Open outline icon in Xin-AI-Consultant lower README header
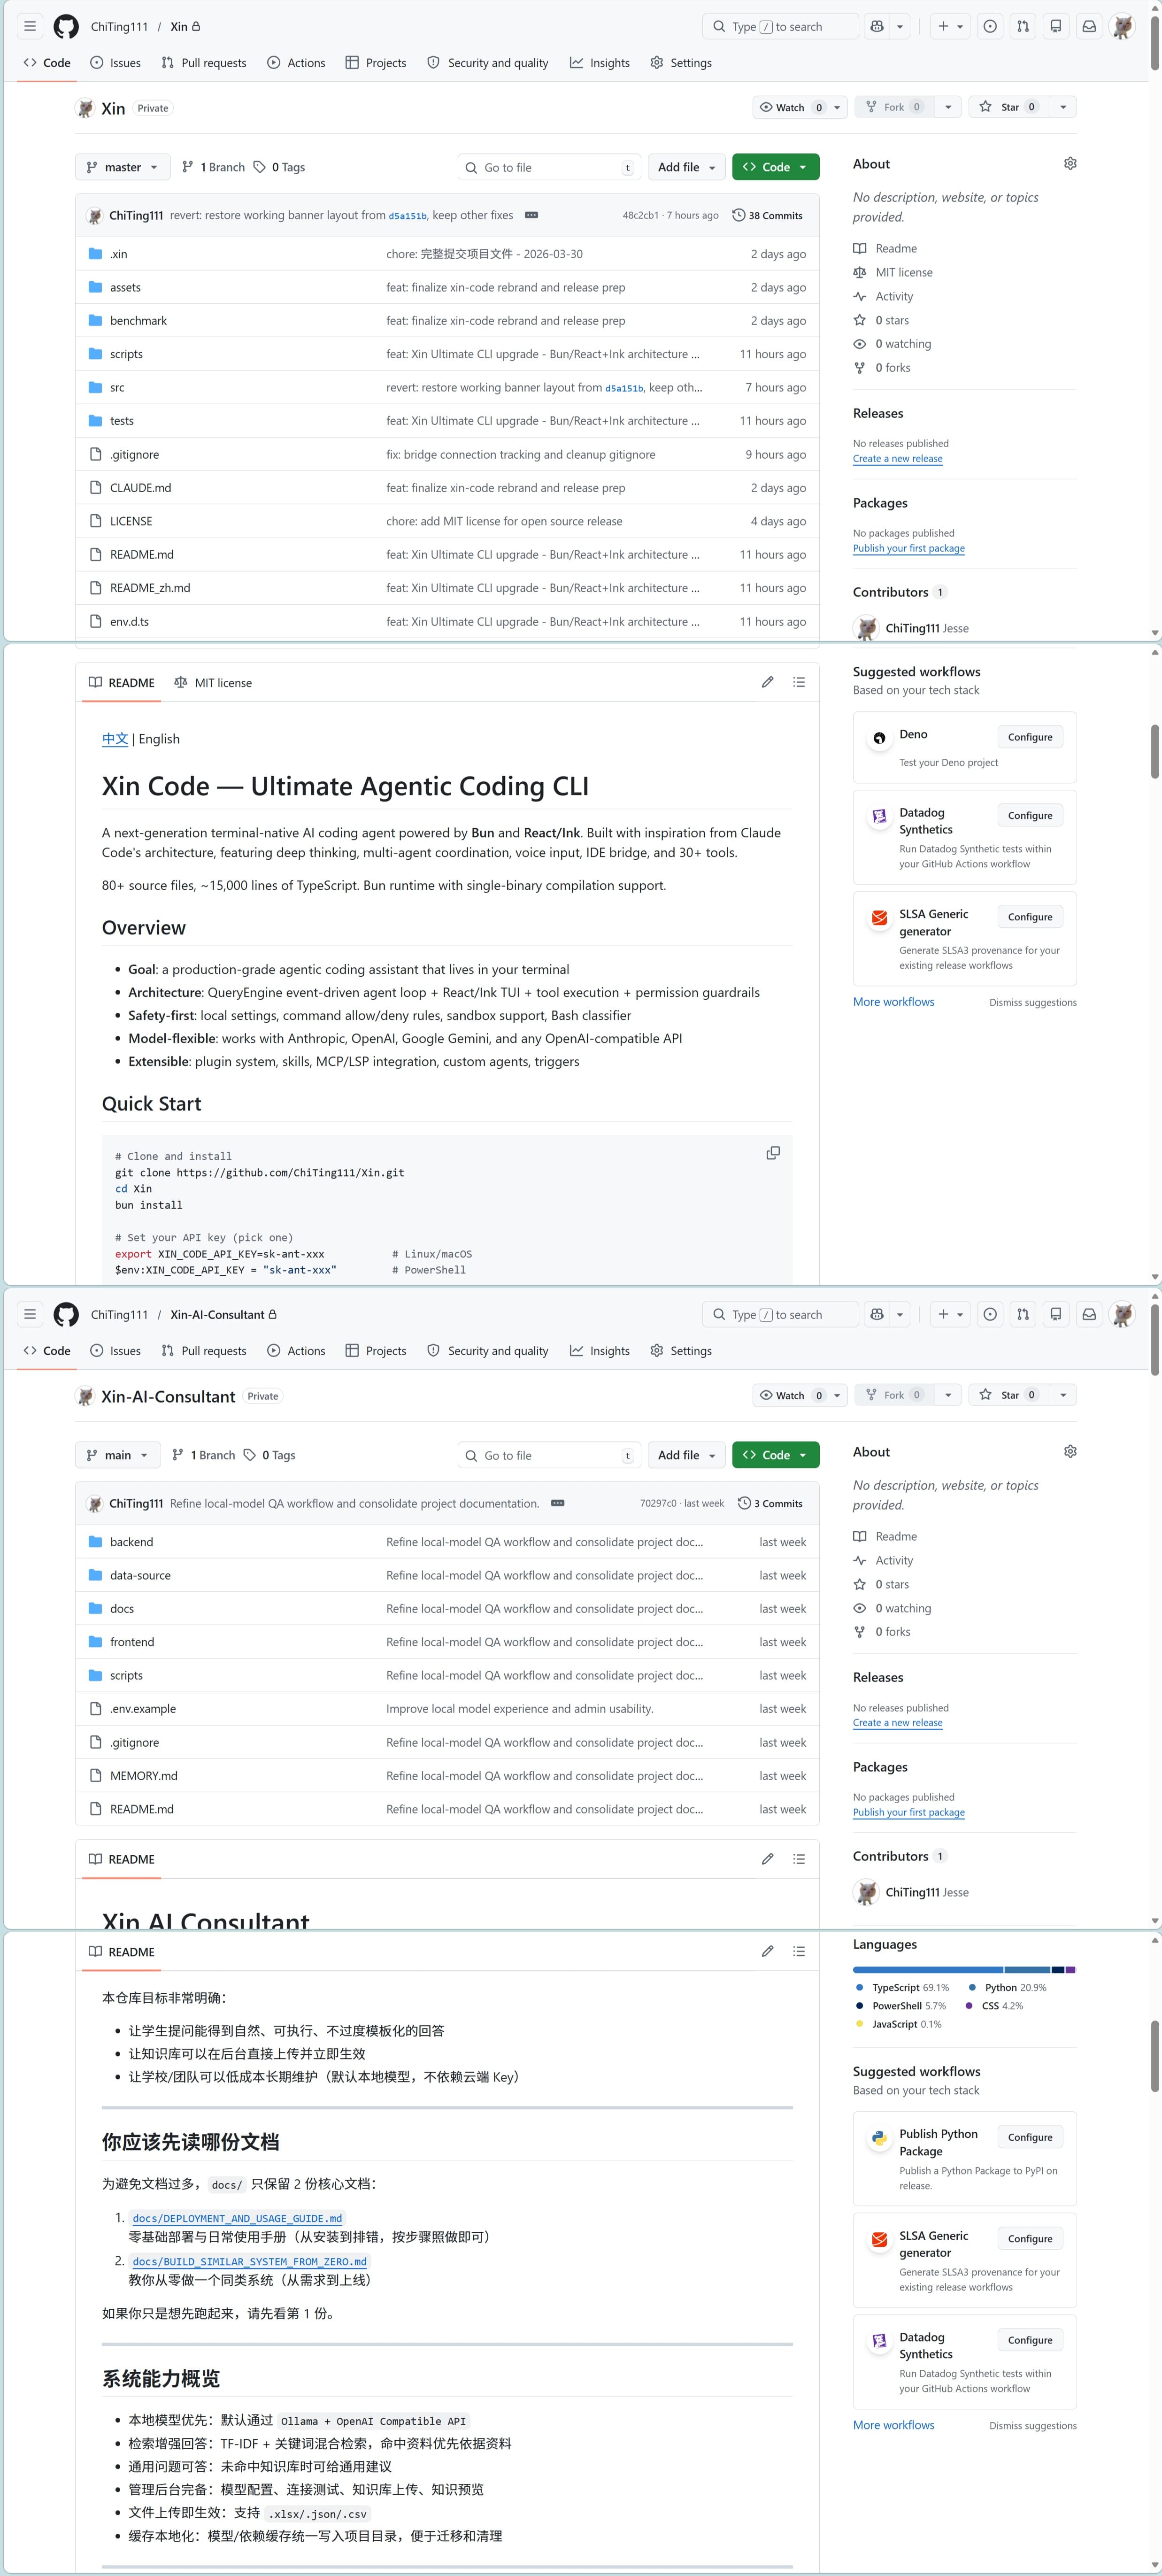Viewport: 1162px width, 2576px height. [x=799, y=1951]
